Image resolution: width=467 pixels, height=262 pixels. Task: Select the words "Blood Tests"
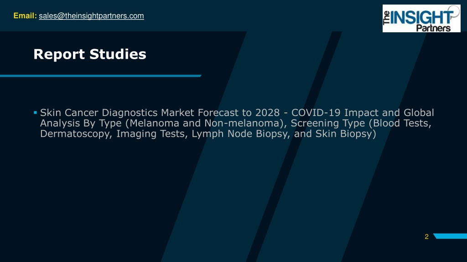pos(400,123)
